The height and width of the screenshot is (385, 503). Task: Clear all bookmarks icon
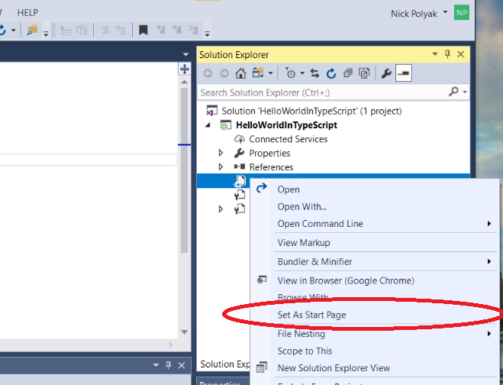[193, 31]
